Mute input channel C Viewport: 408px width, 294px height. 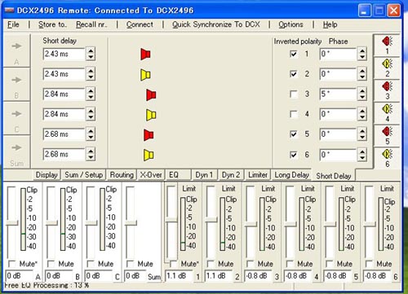click(x=91, y=264)
